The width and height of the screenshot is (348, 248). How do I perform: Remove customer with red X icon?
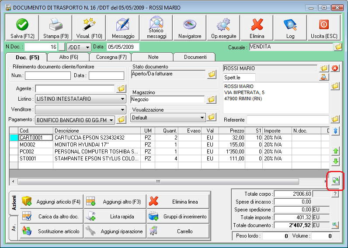pyautogui.click(x=335, y=68)
